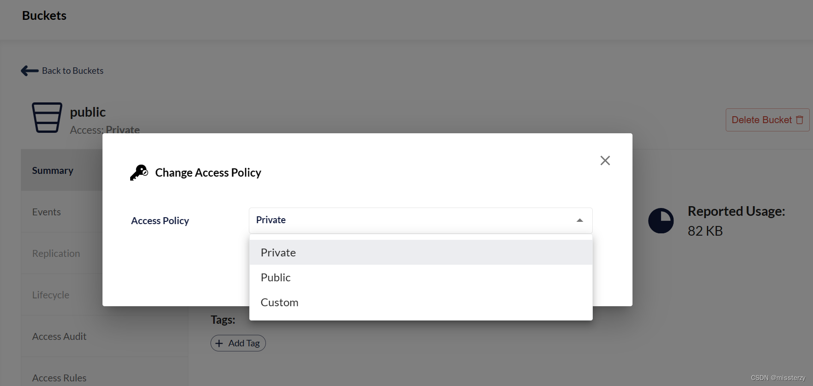Close the Change Access Policy dialog
Viewport: 813px width, 386px height.
pyautogui.click(x=605, y=160)
